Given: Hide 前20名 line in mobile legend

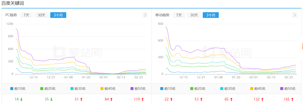Looking at the screenshot, I should (x=198, y=89).
